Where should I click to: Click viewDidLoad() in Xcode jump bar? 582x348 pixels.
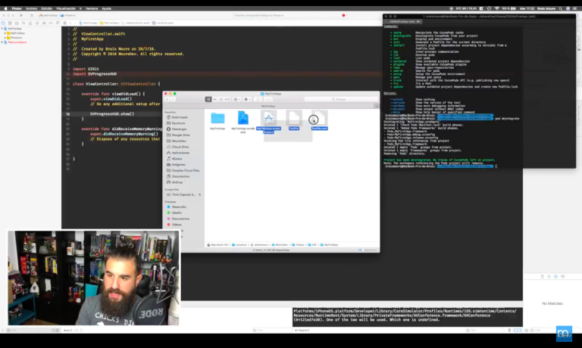click(x=164, y=23)
